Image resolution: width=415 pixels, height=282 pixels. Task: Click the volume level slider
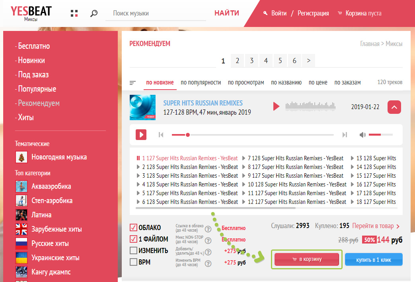point(380,135)
